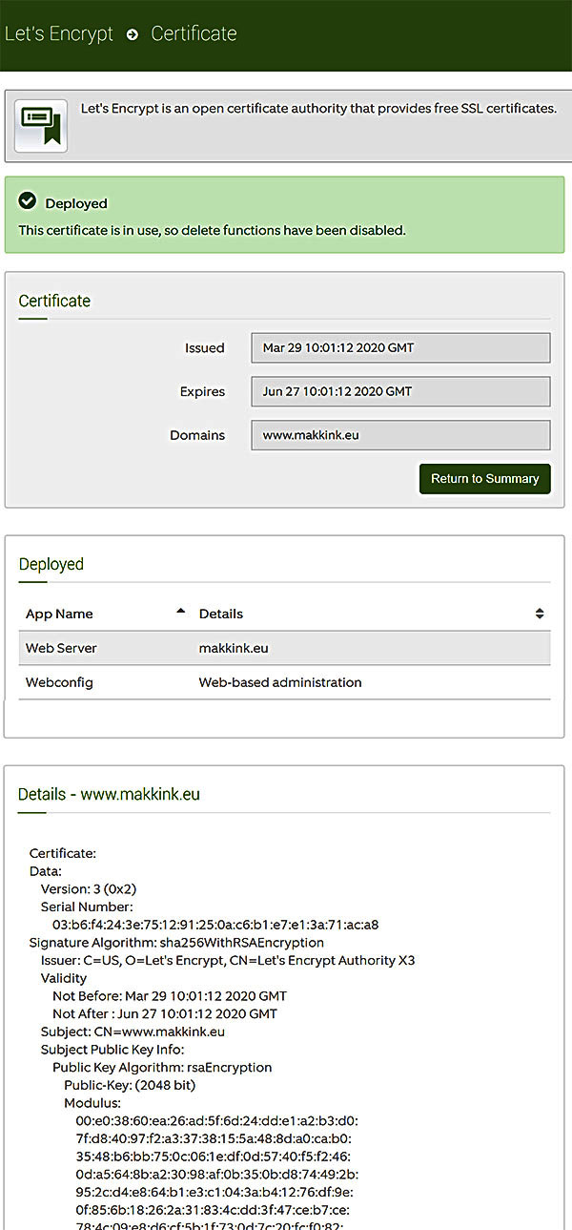Click the Issued field label
572x1230 pixels.
[205, 348]
